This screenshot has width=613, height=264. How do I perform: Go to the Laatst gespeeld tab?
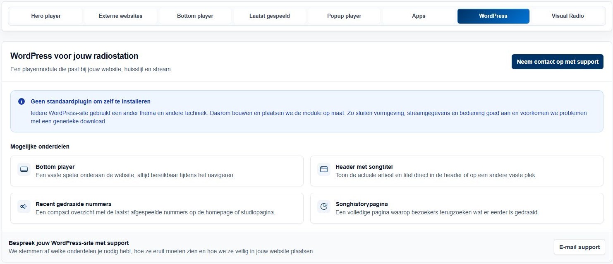point(270,16)
